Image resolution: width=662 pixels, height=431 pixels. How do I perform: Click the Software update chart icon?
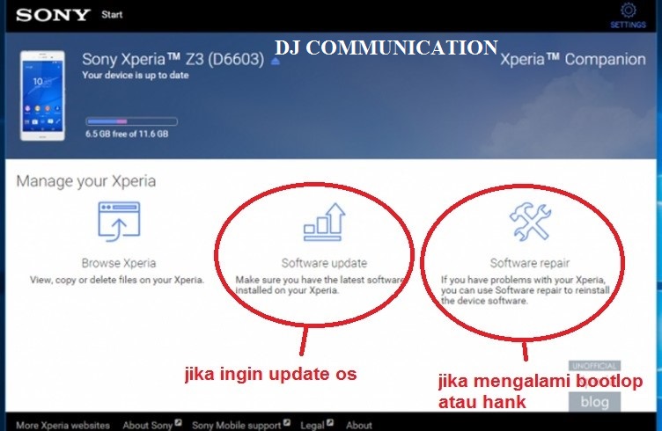(x=324, y=222)
